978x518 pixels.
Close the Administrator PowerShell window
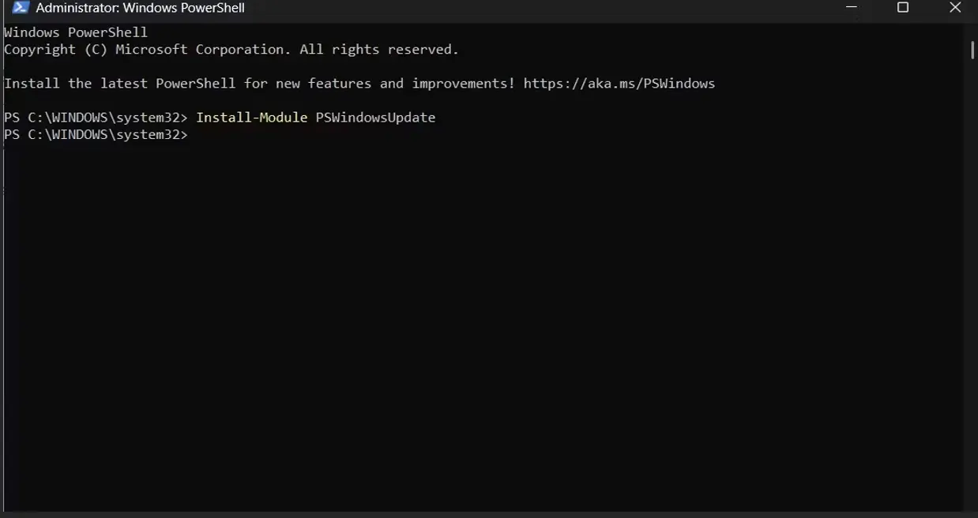click(x=954, y=8)
